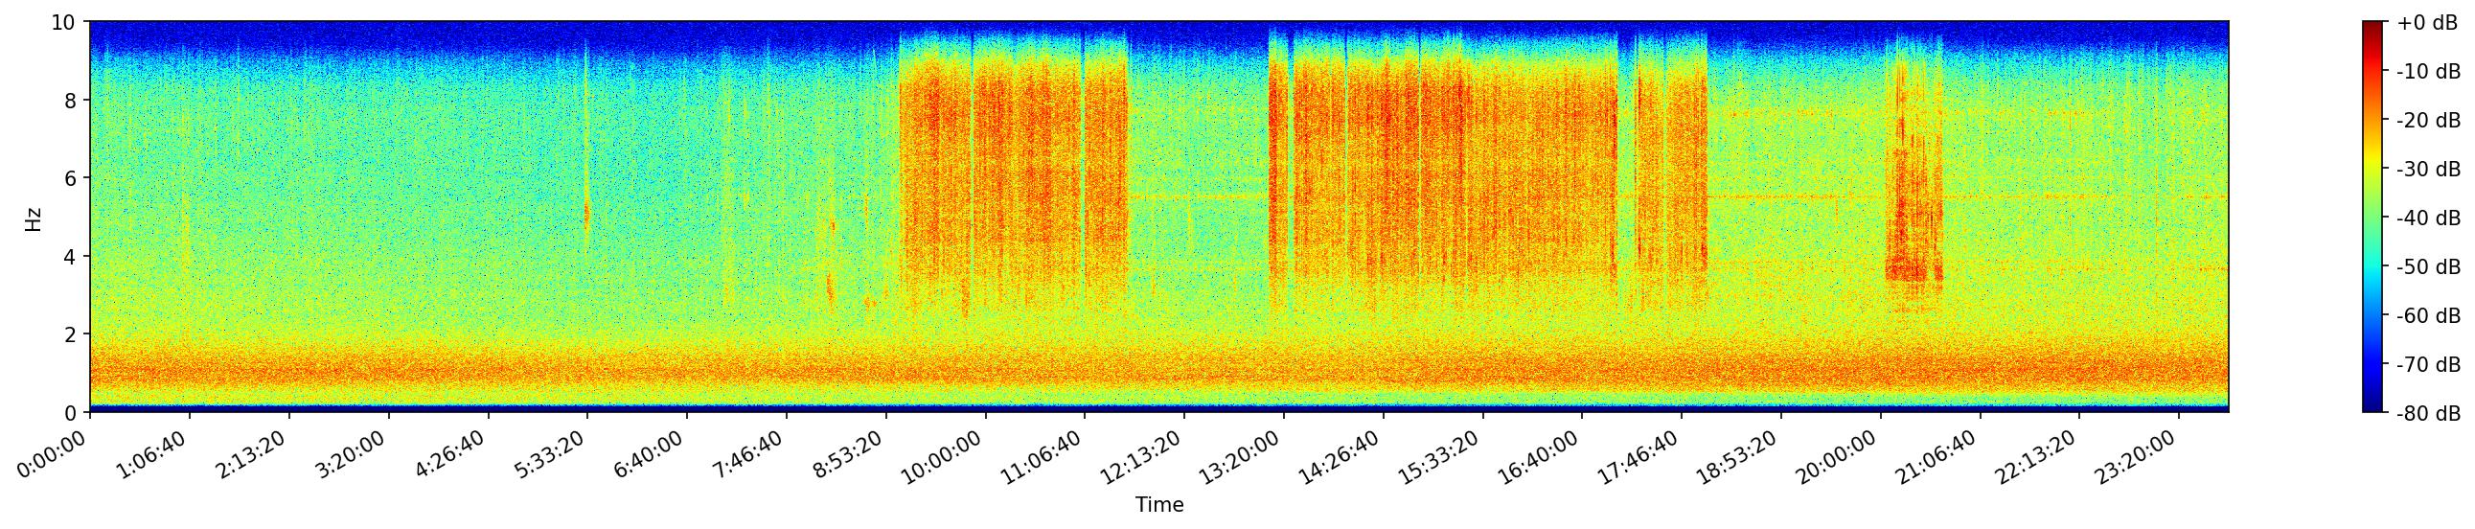Click the "Hz" y-axis title

click(34, 218)
